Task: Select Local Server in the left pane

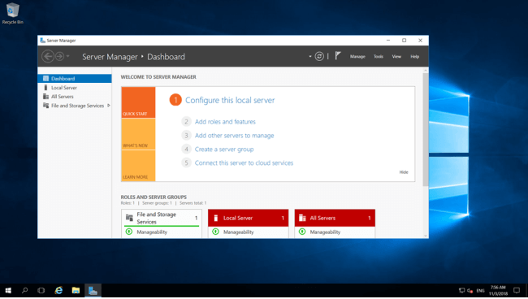Action: [x=75, y=88]
